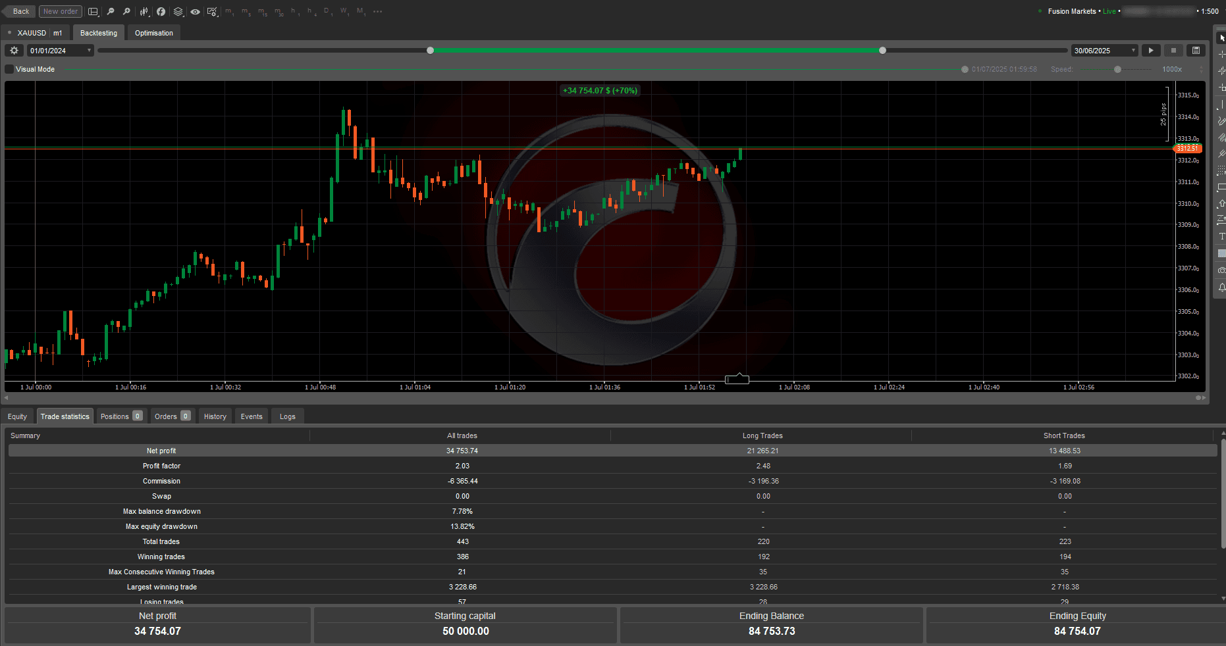Click the crosshair eye icon in toolbar
This screenshot has width=1226, height=646.
pyautogui.click(x=195, y=11)
